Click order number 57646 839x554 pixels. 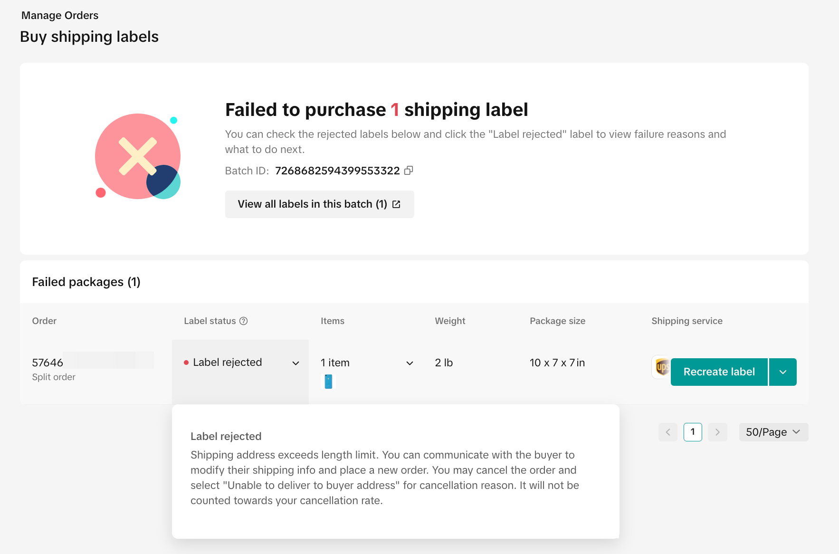coord(48,363)
